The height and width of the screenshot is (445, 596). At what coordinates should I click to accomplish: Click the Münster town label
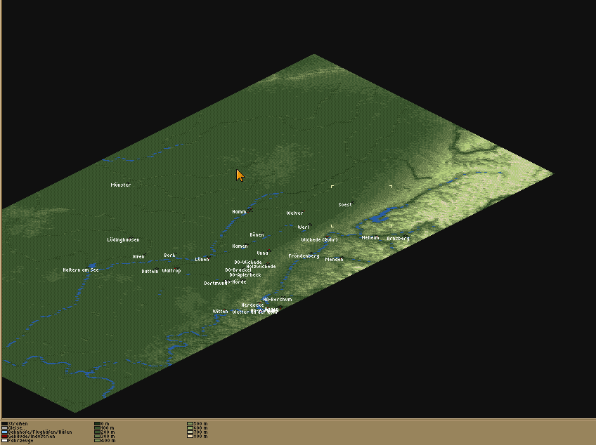tap(121, 185)
